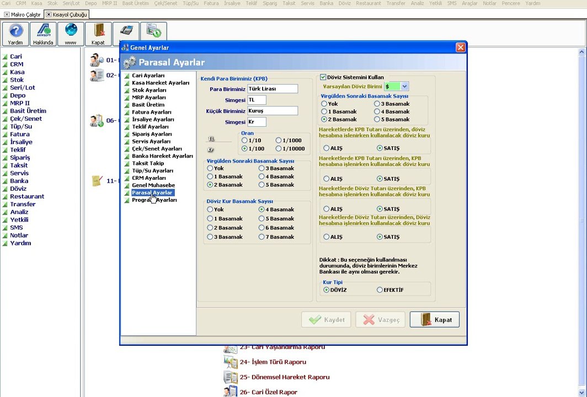Viewport: 587px width, 397px height.
Task: Select the 1/1000 Oran radio button
Action: point(279,141)
